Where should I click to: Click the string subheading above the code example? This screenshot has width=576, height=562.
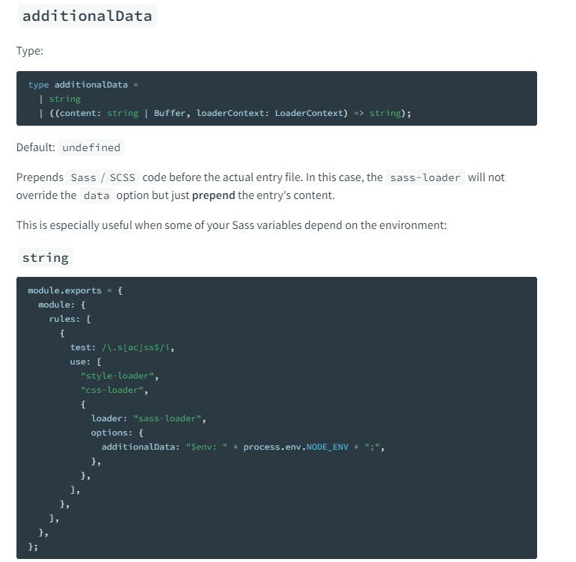pos(46,257)
